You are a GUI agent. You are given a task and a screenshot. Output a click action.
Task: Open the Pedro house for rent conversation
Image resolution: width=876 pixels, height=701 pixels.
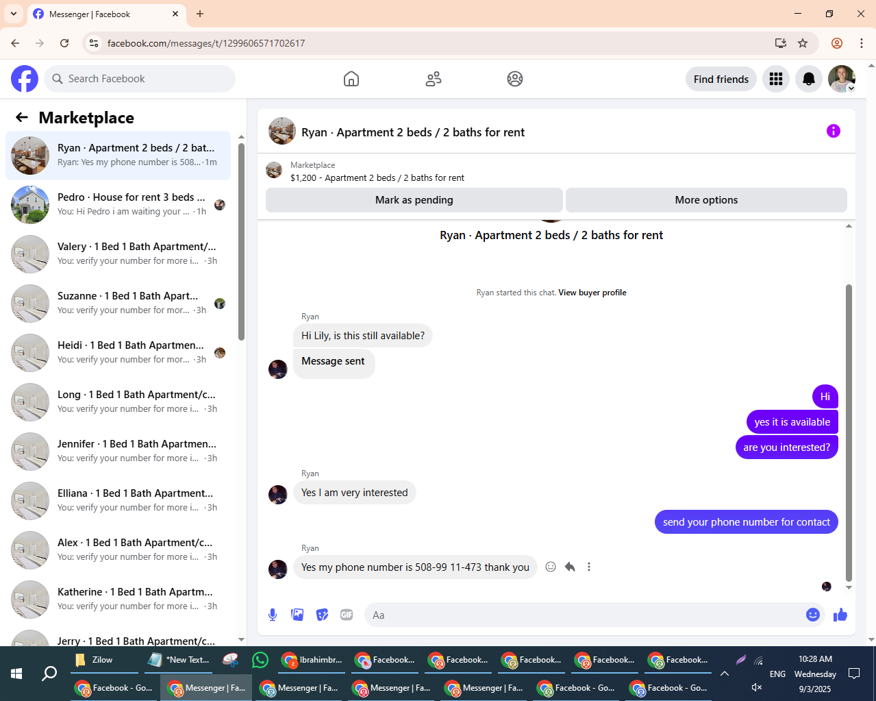[x=118, y=205]
